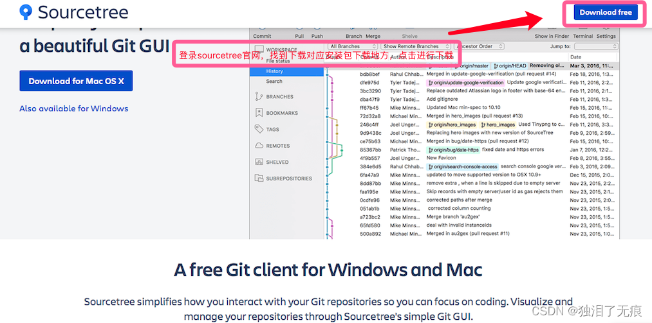The width and height of the screenshot is (652, 323).
Task: Click the SUBREPOSITORIES folder icon
Action: coord(259,179)
